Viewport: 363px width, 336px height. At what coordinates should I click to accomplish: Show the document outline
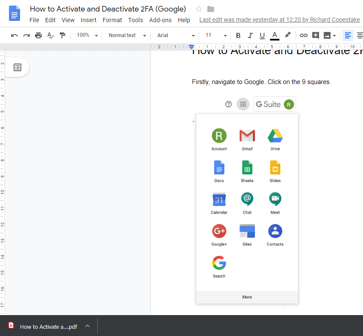click(17, 67)
